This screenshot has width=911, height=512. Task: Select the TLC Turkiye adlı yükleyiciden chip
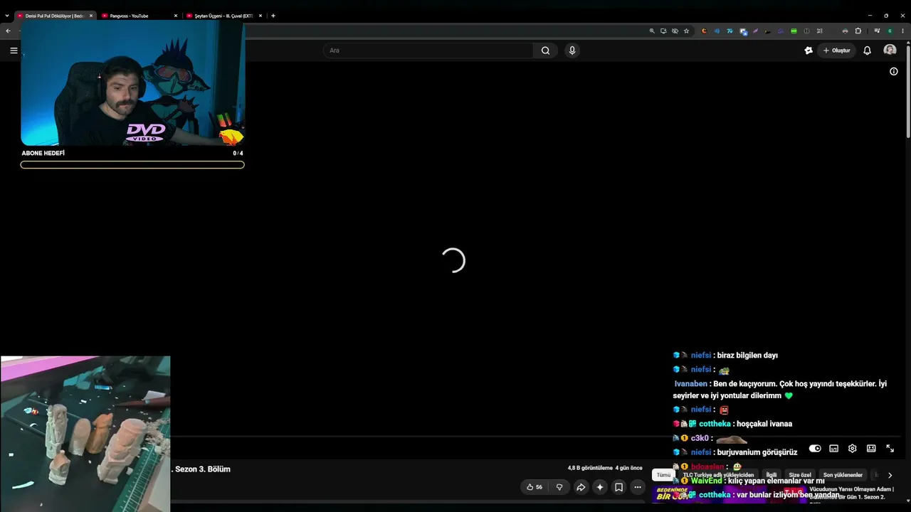point(718,475)
